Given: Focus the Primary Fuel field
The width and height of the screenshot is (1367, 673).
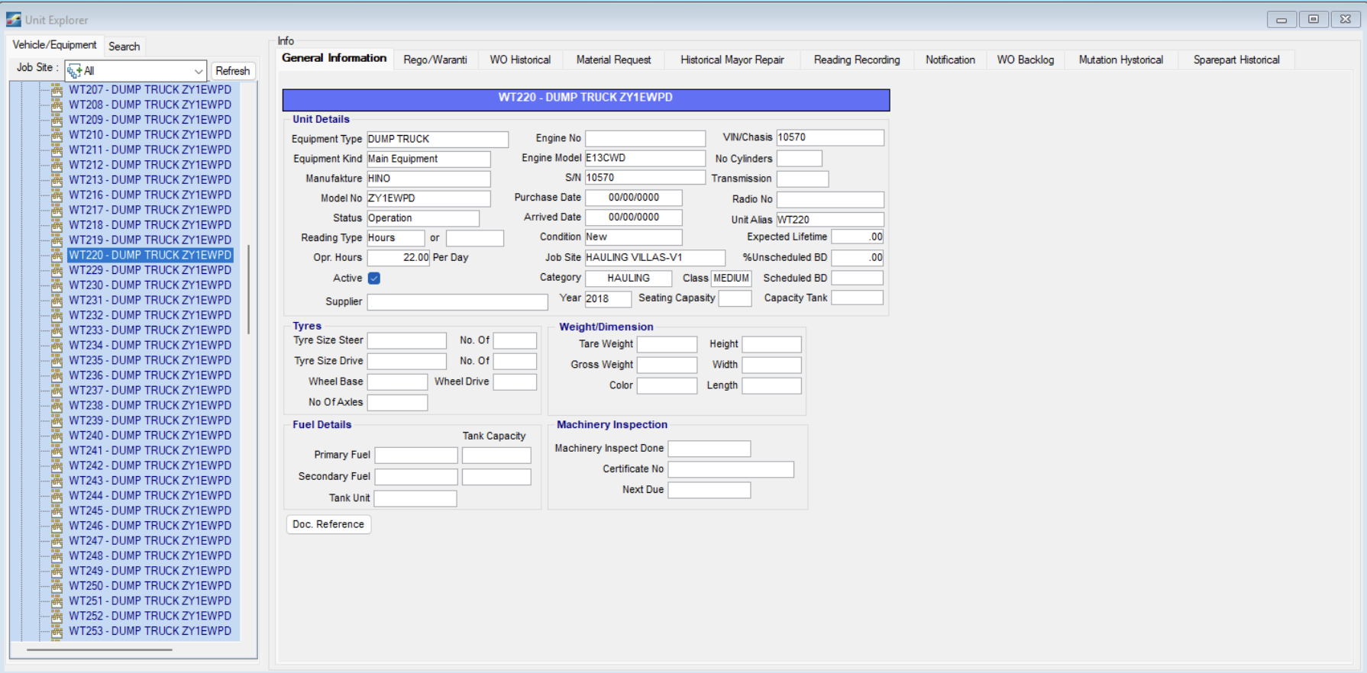Looking at the screenshot, I should [416, 456].
